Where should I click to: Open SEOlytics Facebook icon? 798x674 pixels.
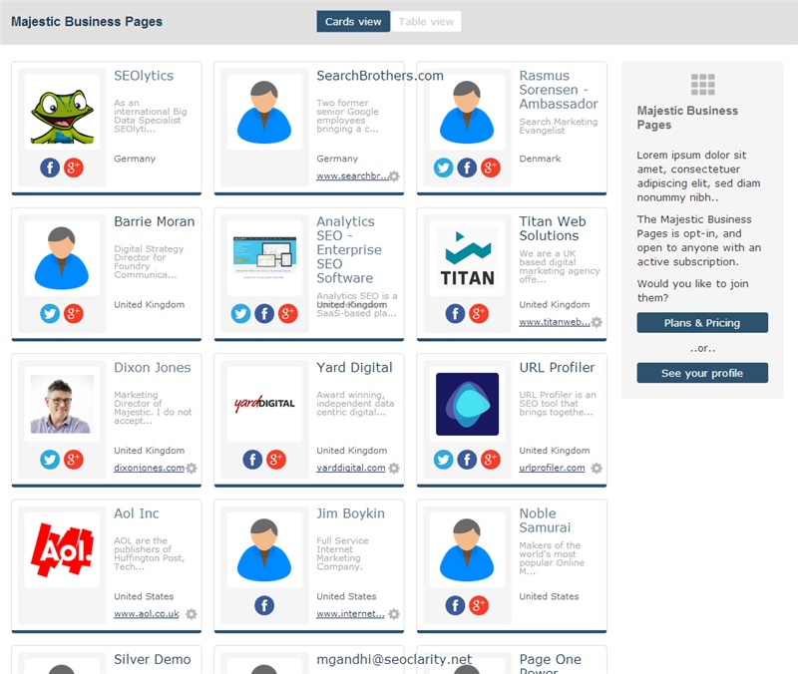click(50, 168)
